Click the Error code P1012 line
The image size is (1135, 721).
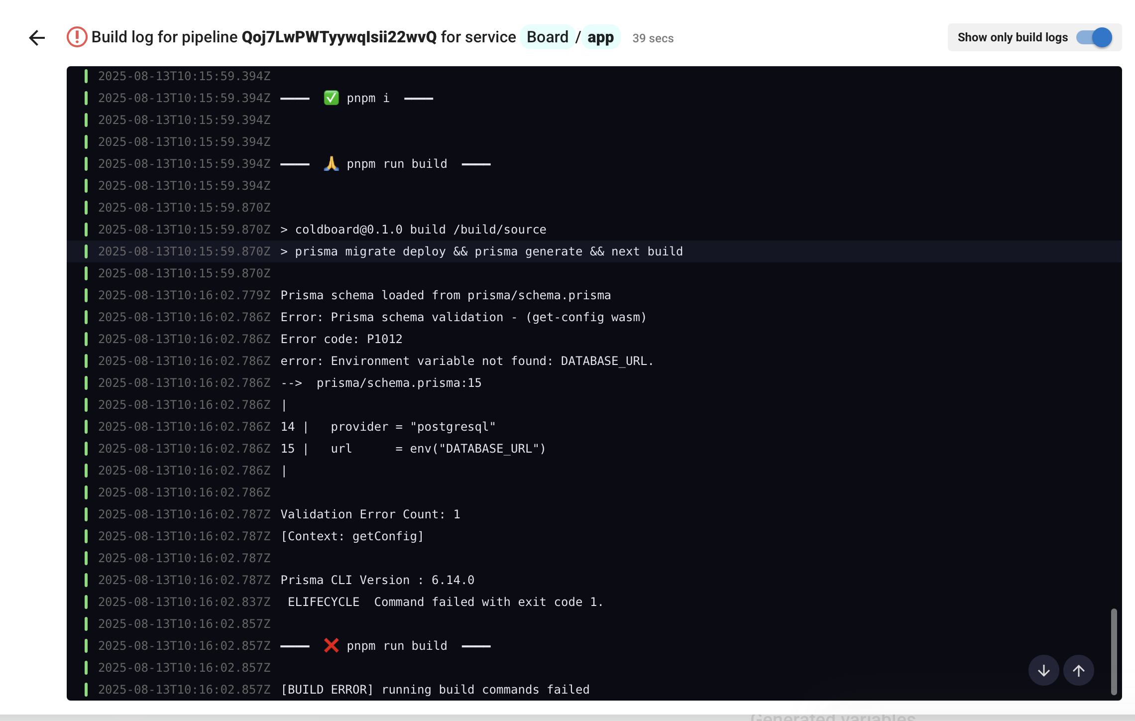coord(341,339)
